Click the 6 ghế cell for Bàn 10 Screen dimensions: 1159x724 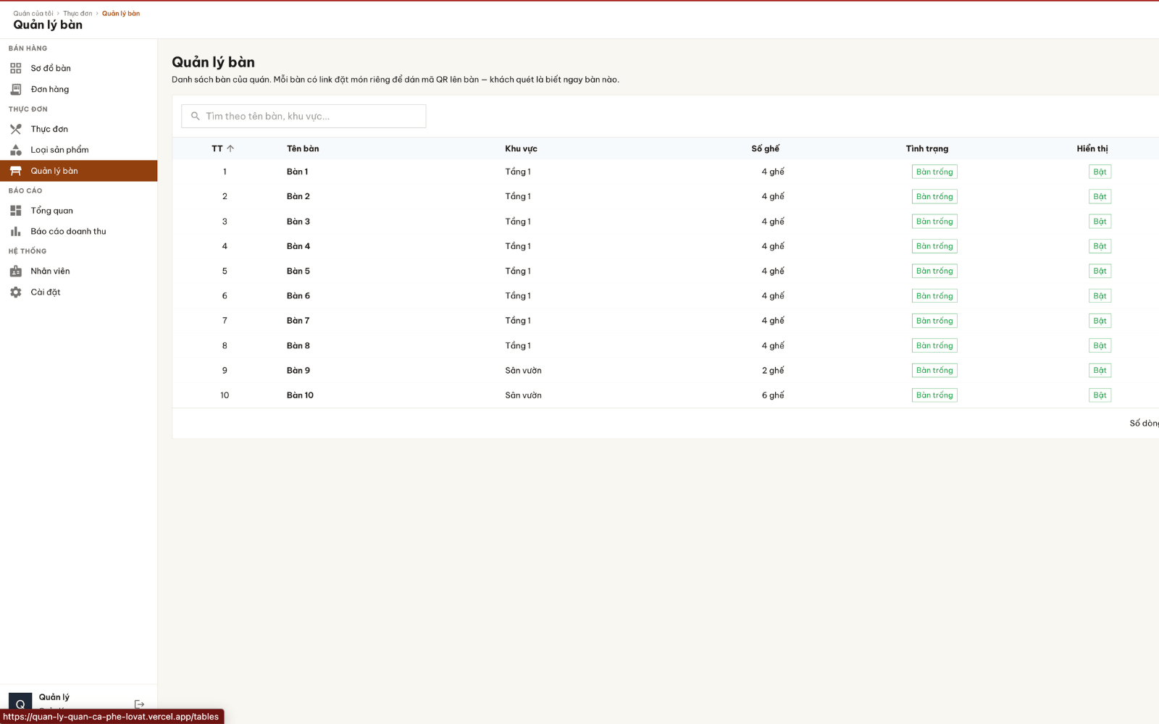773,395
